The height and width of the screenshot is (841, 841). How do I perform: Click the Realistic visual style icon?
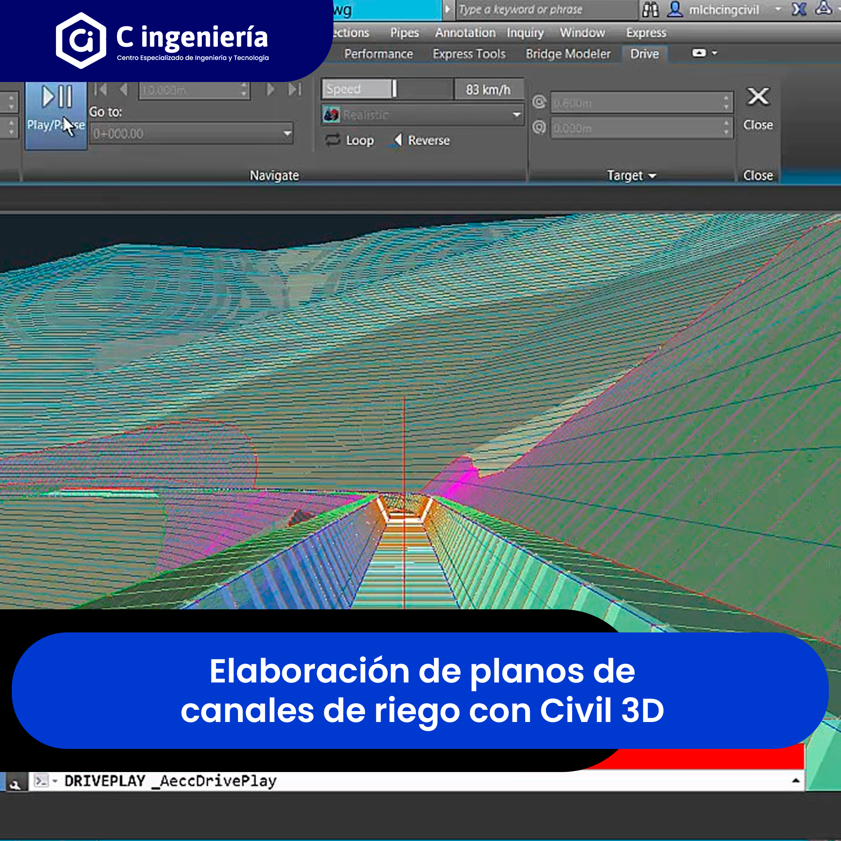[331, 115]
